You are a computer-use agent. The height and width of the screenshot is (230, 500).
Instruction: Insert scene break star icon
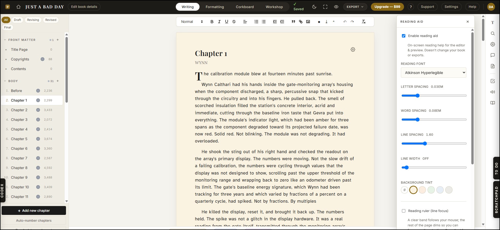click(319, 22)
